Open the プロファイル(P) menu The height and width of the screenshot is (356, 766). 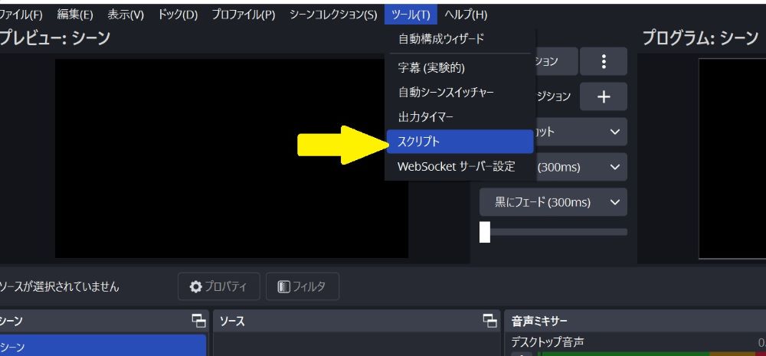(x=244, y=15)
